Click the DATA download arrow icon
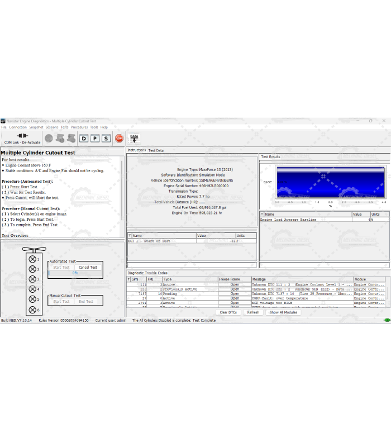This screenshot has height=447, width=391. point(134,138)
